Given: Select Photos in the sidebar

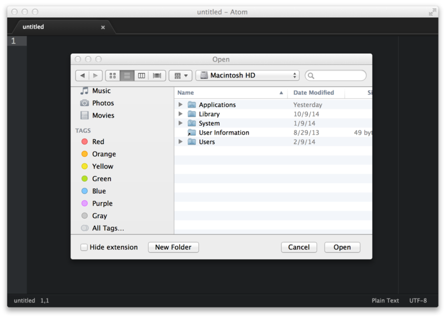Looking at the screenshot, I should point(103,103).
